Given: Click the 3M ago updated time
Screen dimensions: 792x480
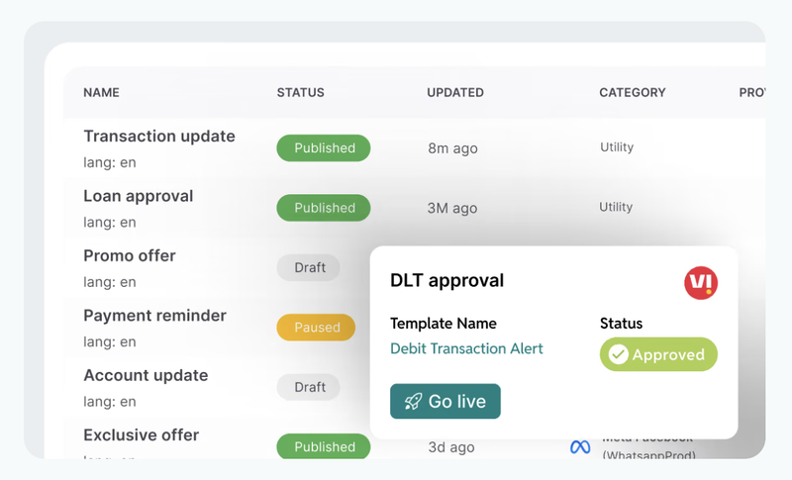Looking at the screenshot, I should [452, 208].
